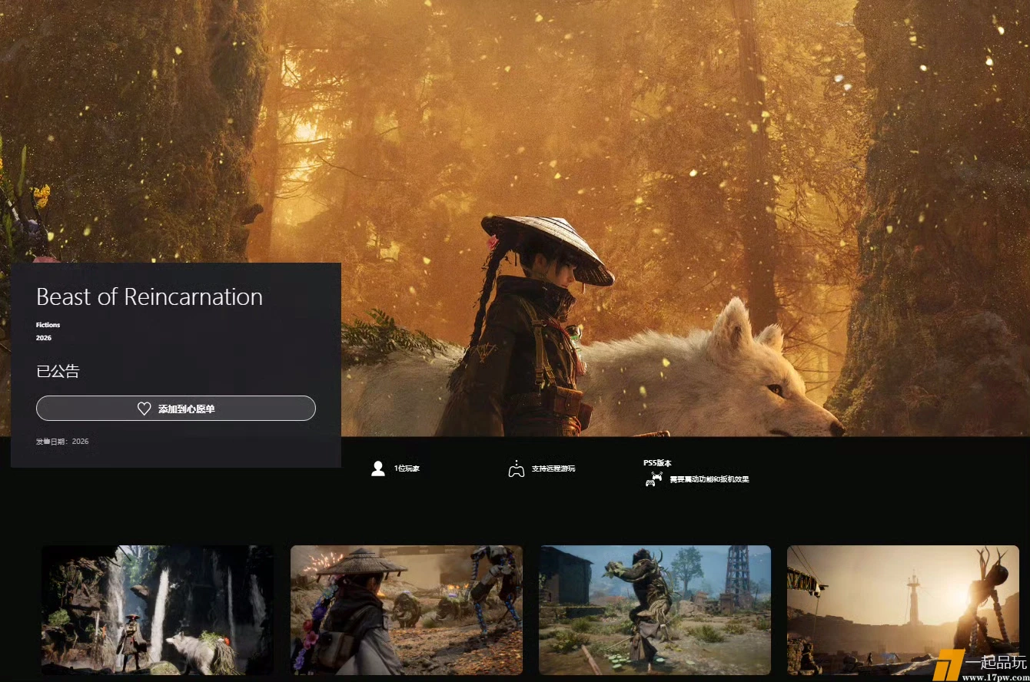This screenshot has width=1030, height=682.
Task: Click the 支持远程游戏 remote play label
Action: click(553, 468)
